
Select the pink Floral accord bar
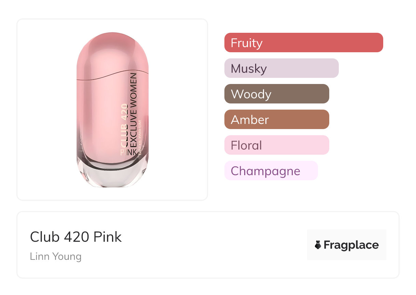click(x=277, y=145)
